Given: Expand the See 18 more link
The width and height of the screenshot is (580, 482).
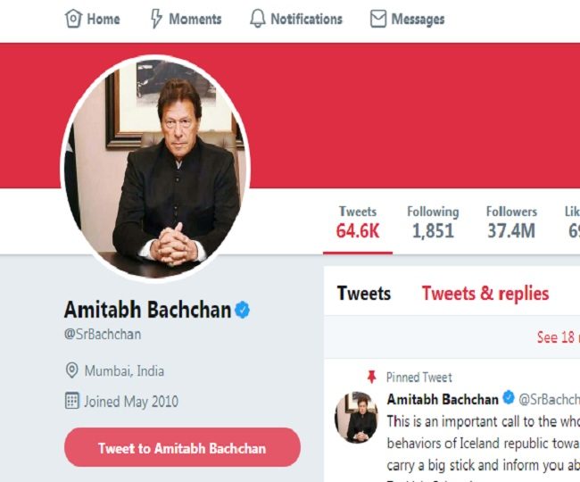Looking at the screenshot, I should (557, 337).
